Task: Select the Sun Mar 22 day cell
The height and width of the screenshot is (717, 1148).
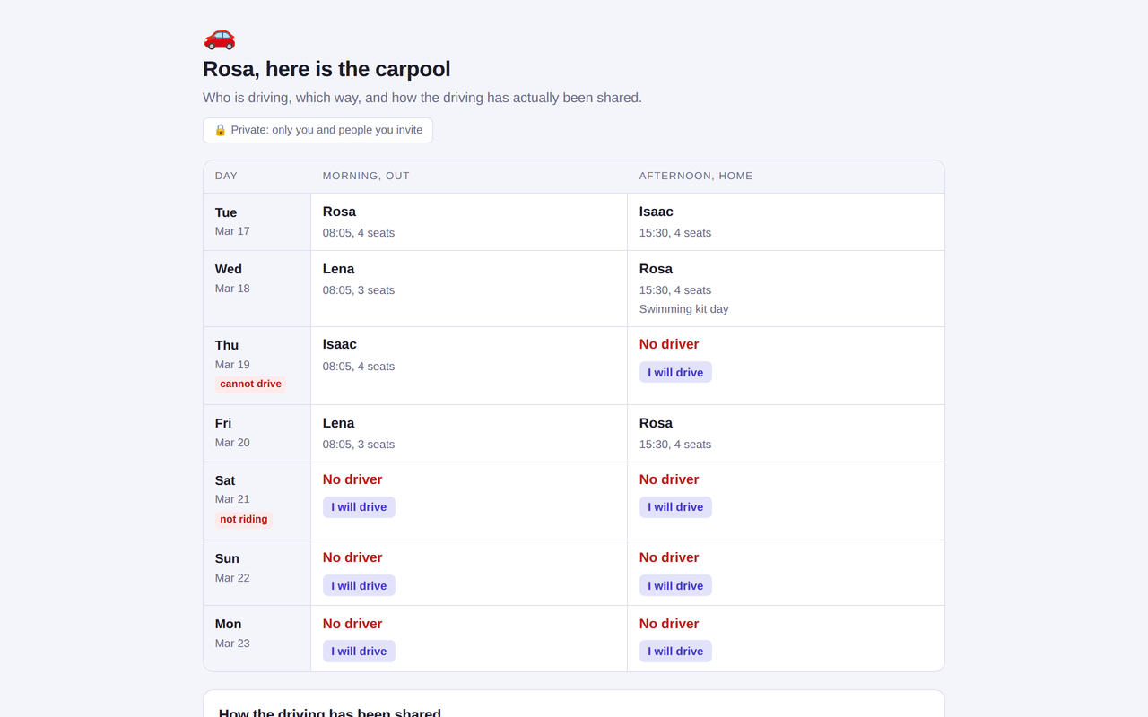Action: [x=257, y=573]
